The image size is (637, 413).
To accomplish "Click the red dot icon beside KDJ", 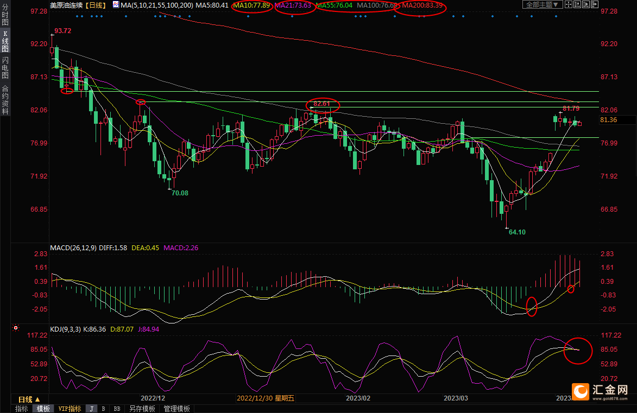I will (16, 328).
